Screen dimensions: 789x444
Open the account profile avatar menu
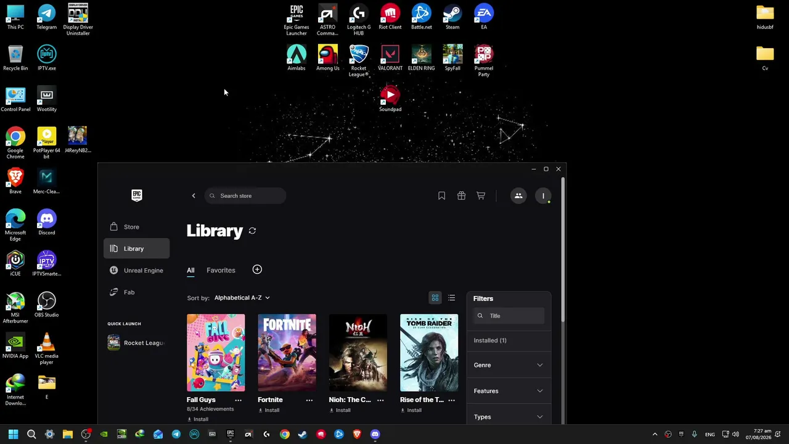click(x=543, y=196)
